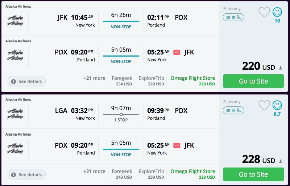Click the passenger icon next to 228 USD
290x186 pixels.
[280, 161]
